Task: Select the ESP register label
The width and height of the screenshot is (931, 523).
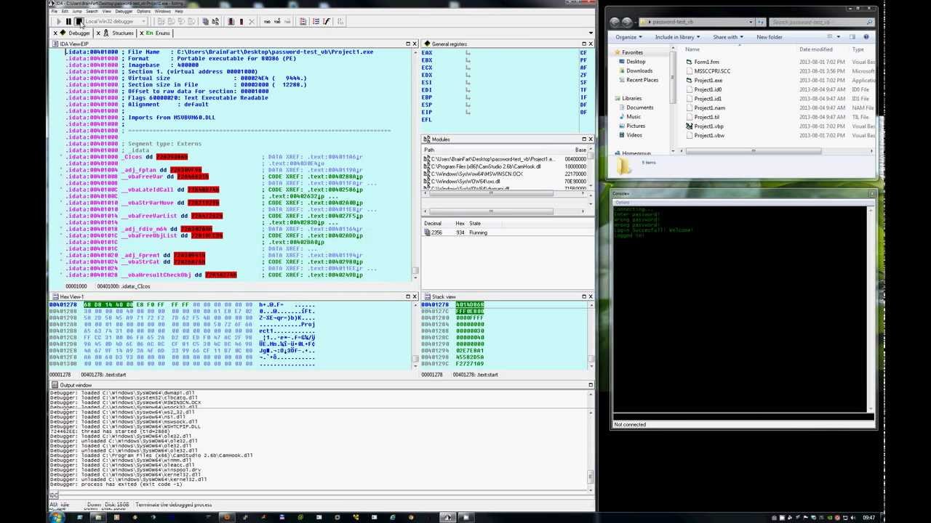Action: 427,105
